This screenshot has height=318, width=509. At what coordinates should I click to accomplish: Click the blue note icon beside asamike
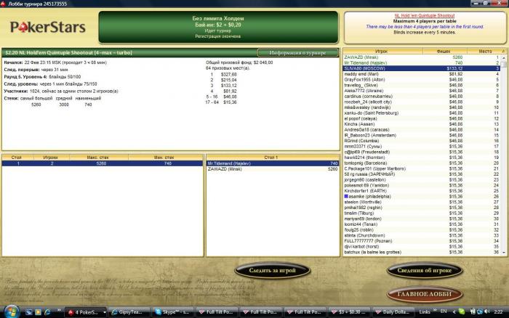click(346, 196)
